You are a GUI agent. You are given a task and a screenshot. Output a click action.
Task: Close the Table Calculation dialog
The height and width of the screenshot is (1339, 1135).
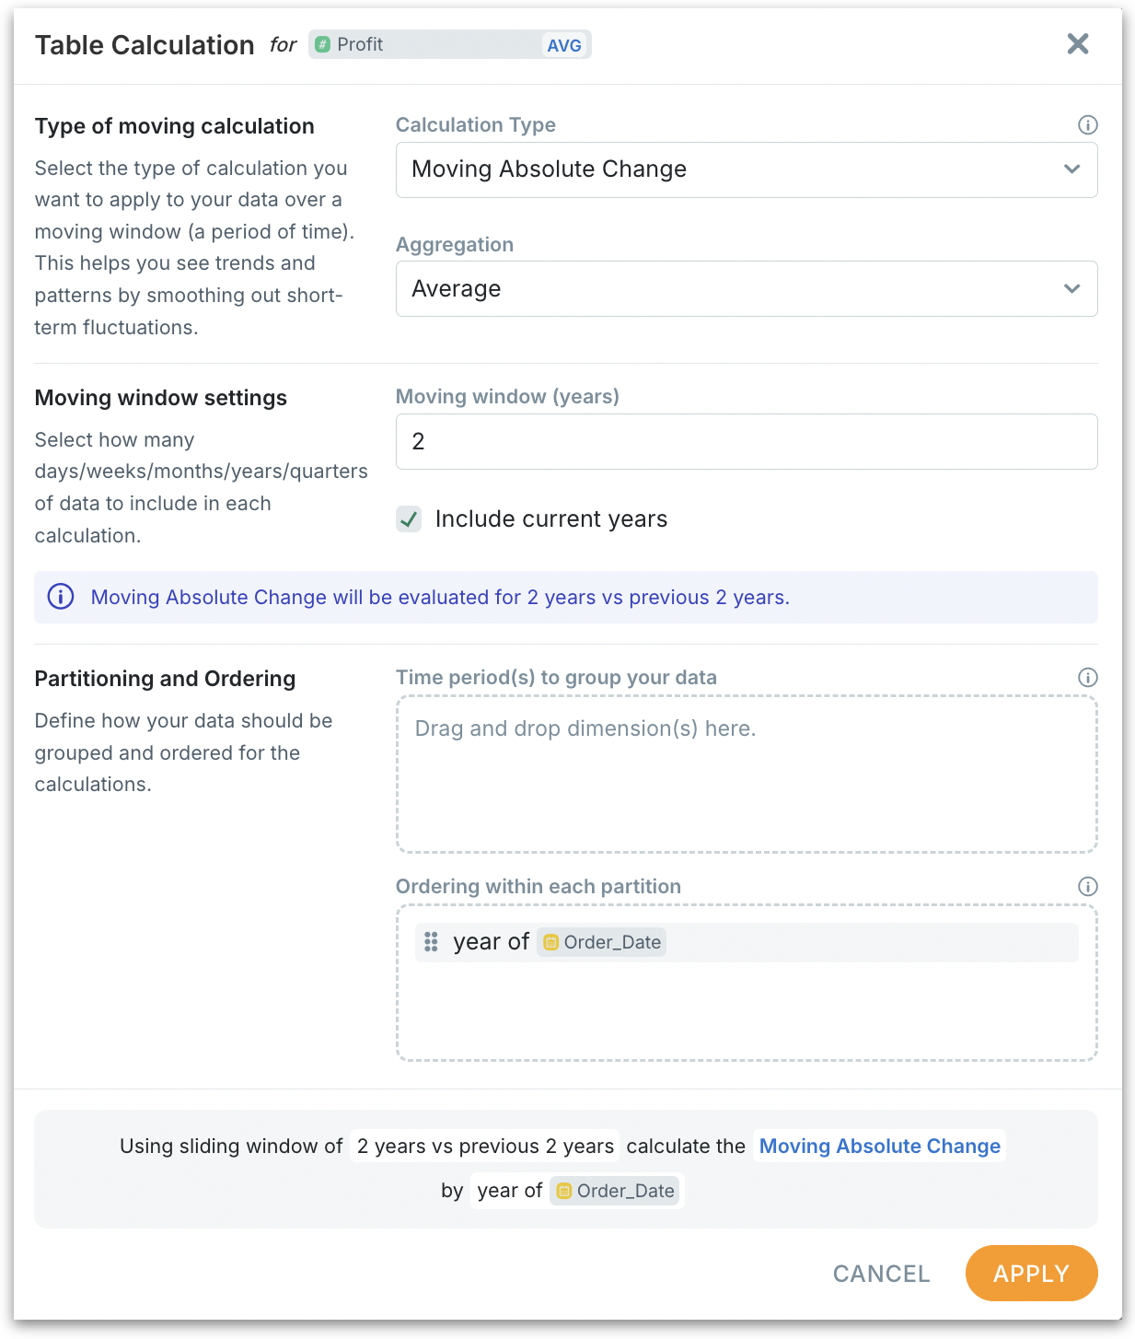pyautogui.click(x=1077, y=44)
